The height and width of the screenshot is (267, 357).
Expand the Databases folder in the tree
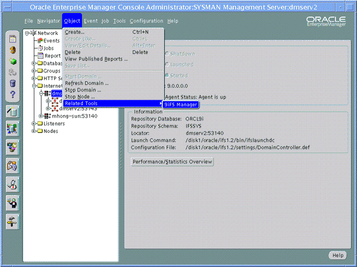click(34, 63)
